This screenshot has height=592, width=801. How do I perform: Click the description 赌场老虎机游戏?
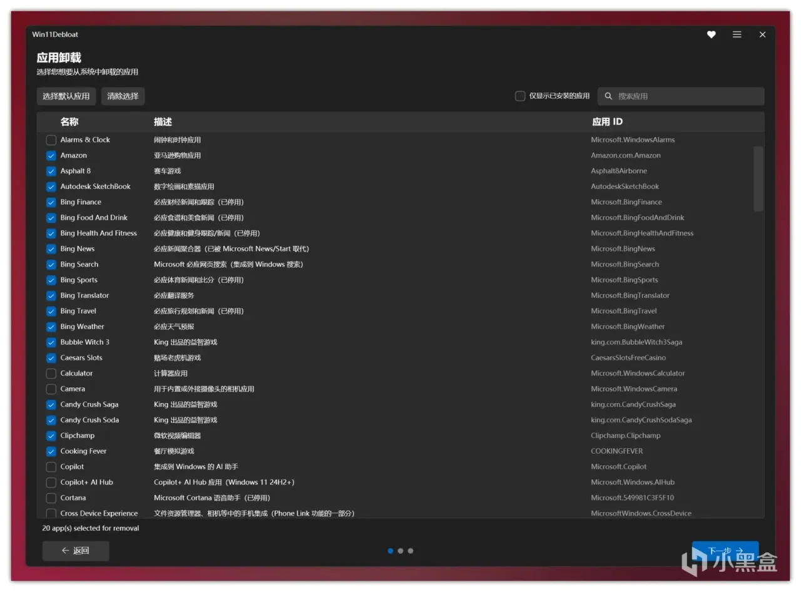click(x=177, y=358)
